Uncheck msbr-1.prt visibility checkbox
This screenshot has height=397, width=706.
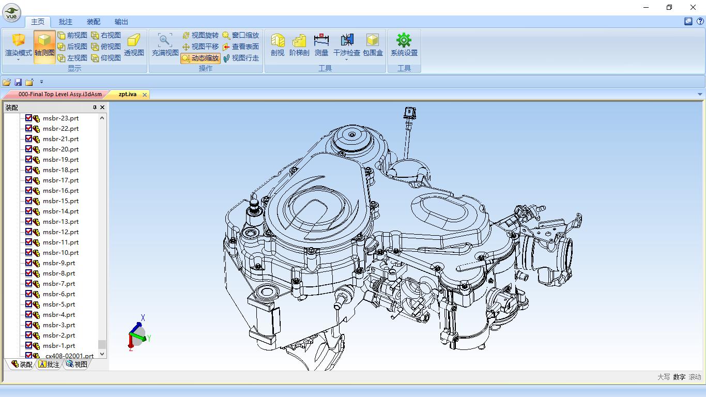[x=29, y=345]
